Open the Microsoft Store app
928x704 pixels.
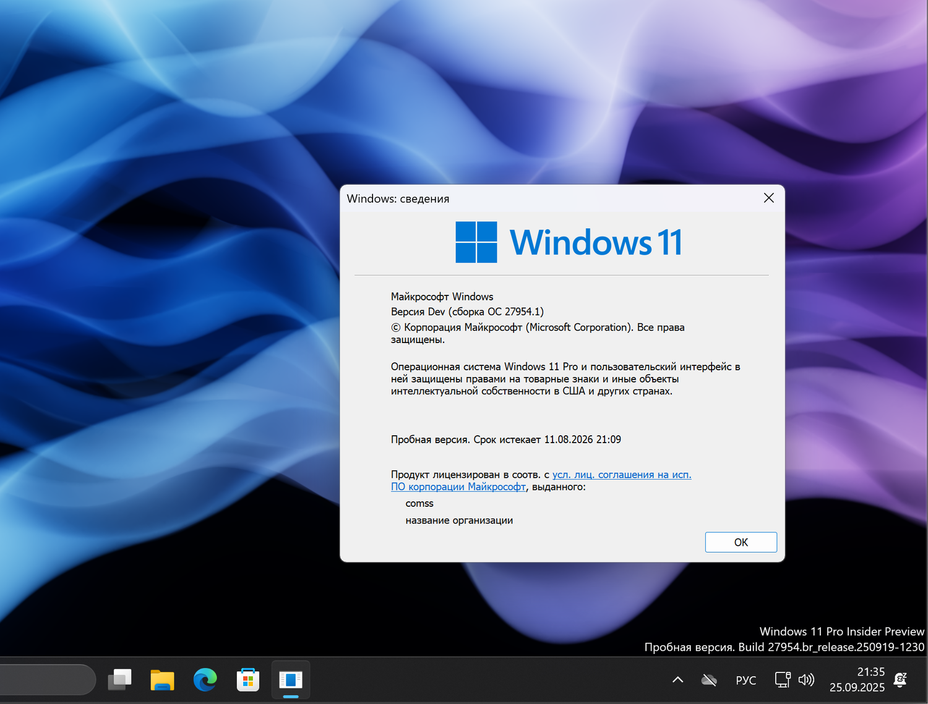(247, 679)
